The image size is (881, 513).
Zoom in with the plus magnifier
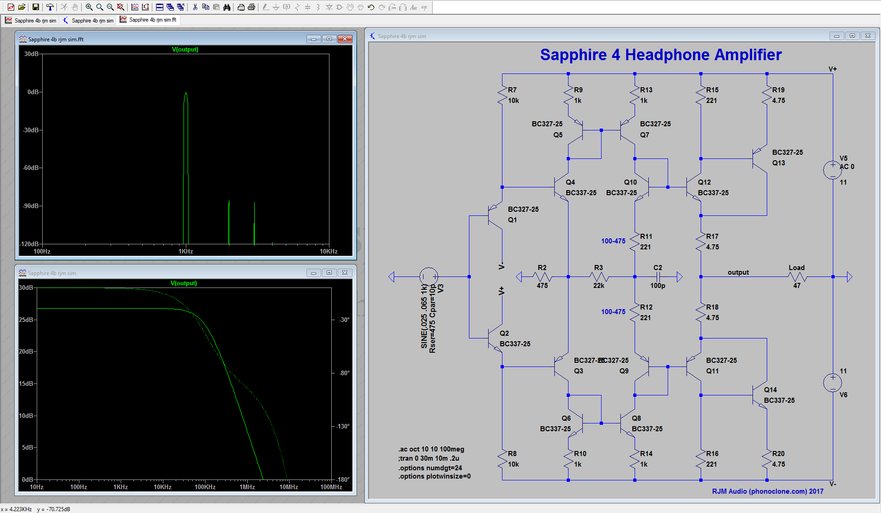coord(89,7)
